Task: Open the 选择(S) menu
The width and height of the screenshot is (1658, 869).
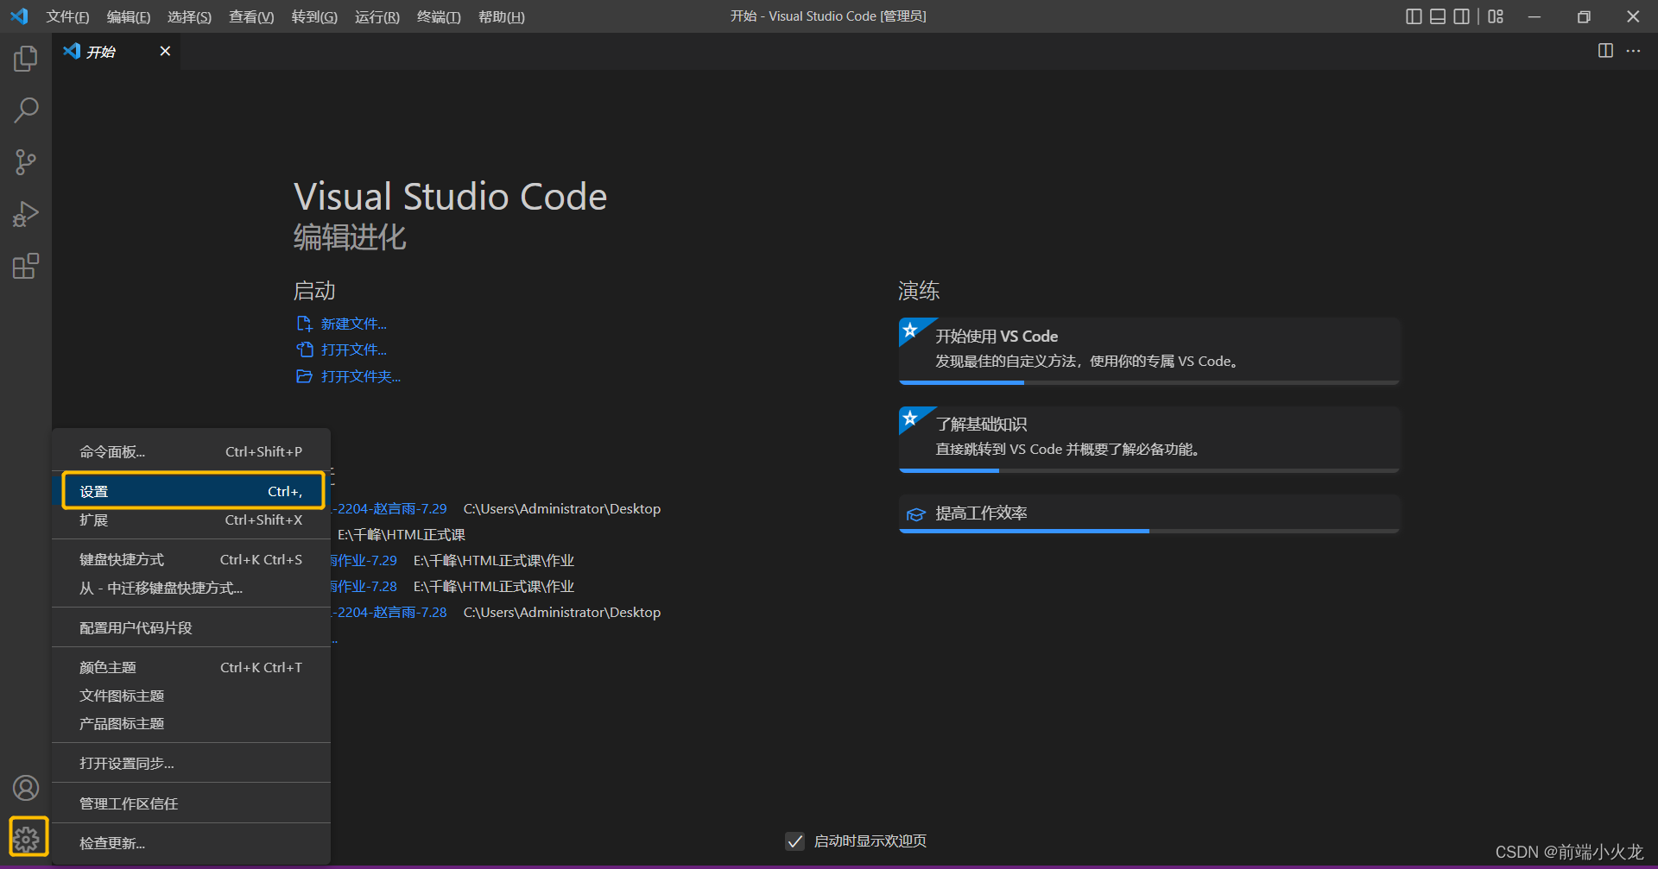Action: 189,17
